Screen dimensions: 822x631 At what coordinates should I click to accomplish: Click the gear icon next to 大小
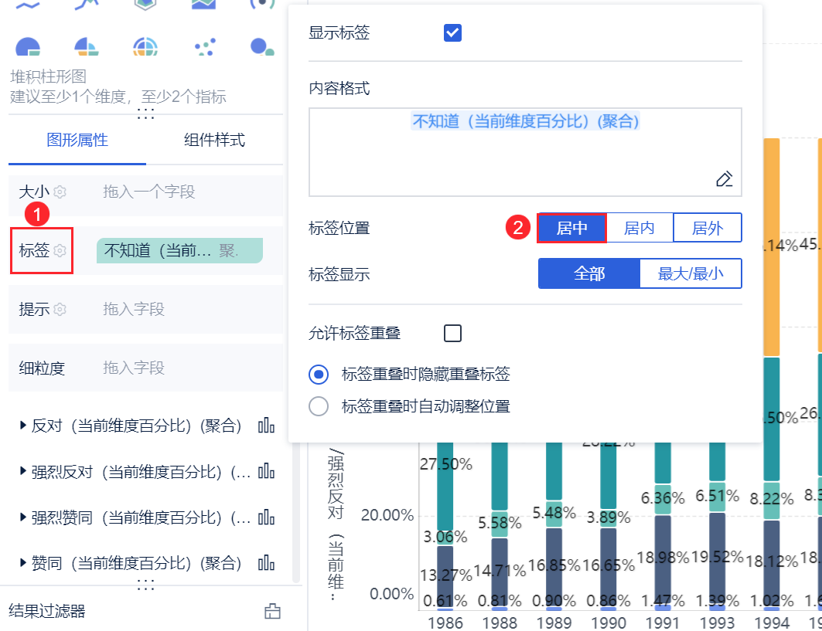tap(60, 192)
